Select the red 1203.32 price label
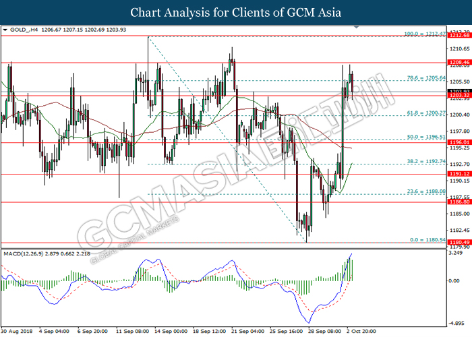The height and width of the screenshot is (337, 472). click(x=459, y=96)
